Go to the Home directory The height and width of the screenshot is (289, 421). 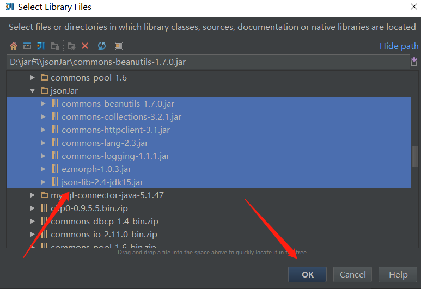tap(14, 46)
